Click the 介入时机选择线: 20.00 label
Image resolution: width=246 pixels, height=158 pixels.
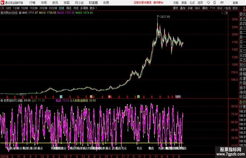(83, 101)
